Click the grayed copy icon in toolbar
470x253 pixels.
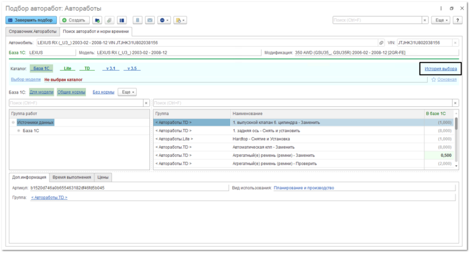[x=109, y=20]
